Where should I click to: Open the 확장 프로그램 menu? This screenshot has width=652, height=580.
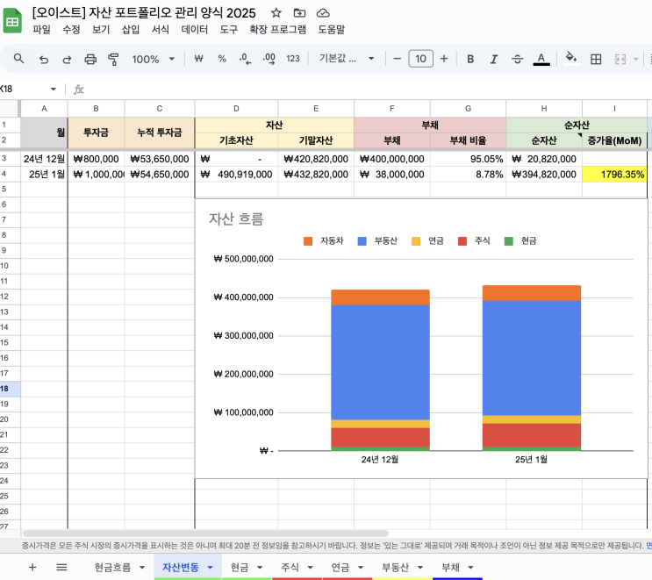pos(278,30)
